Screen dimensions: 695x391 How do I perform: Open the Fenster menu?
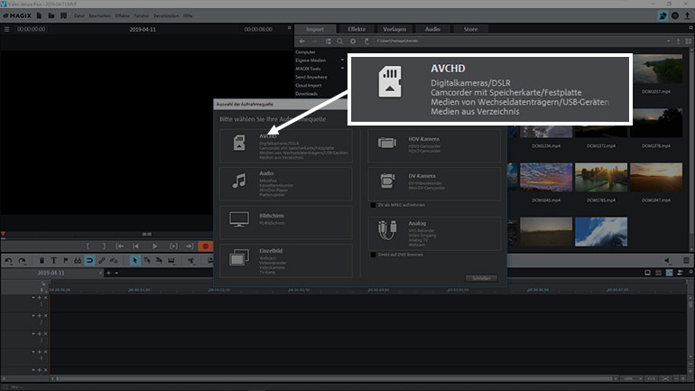(x=142, y=16)
